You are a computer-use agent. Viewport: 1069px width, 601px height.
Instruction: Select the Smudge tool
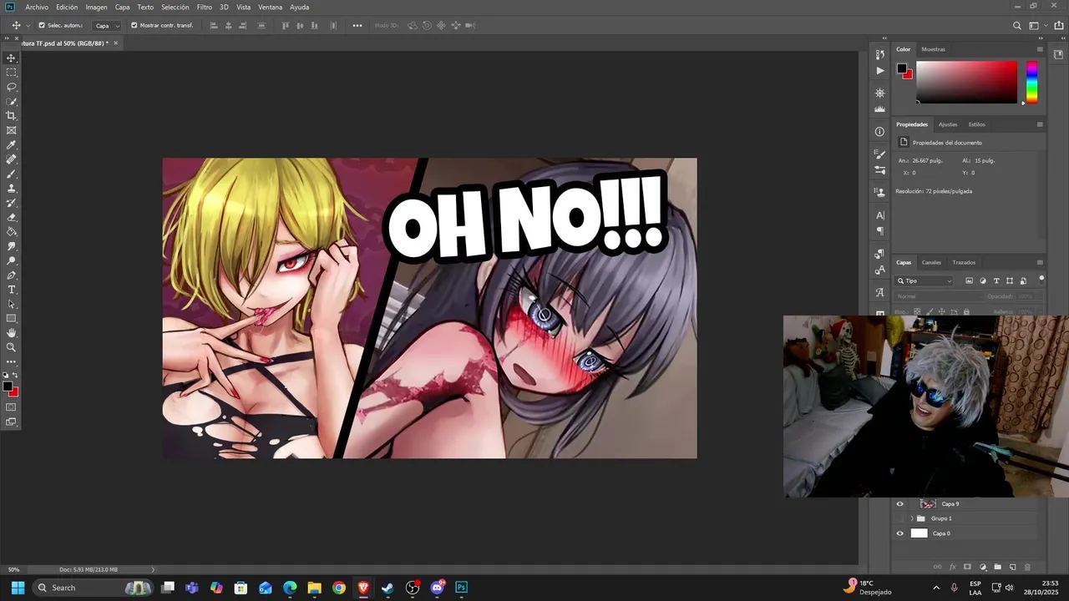12,246
